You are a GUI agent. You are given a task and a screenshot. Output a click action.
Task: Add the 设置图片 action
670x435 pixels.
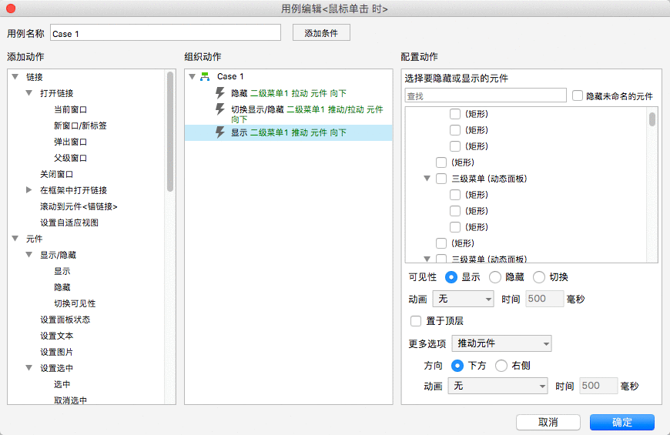57,352
